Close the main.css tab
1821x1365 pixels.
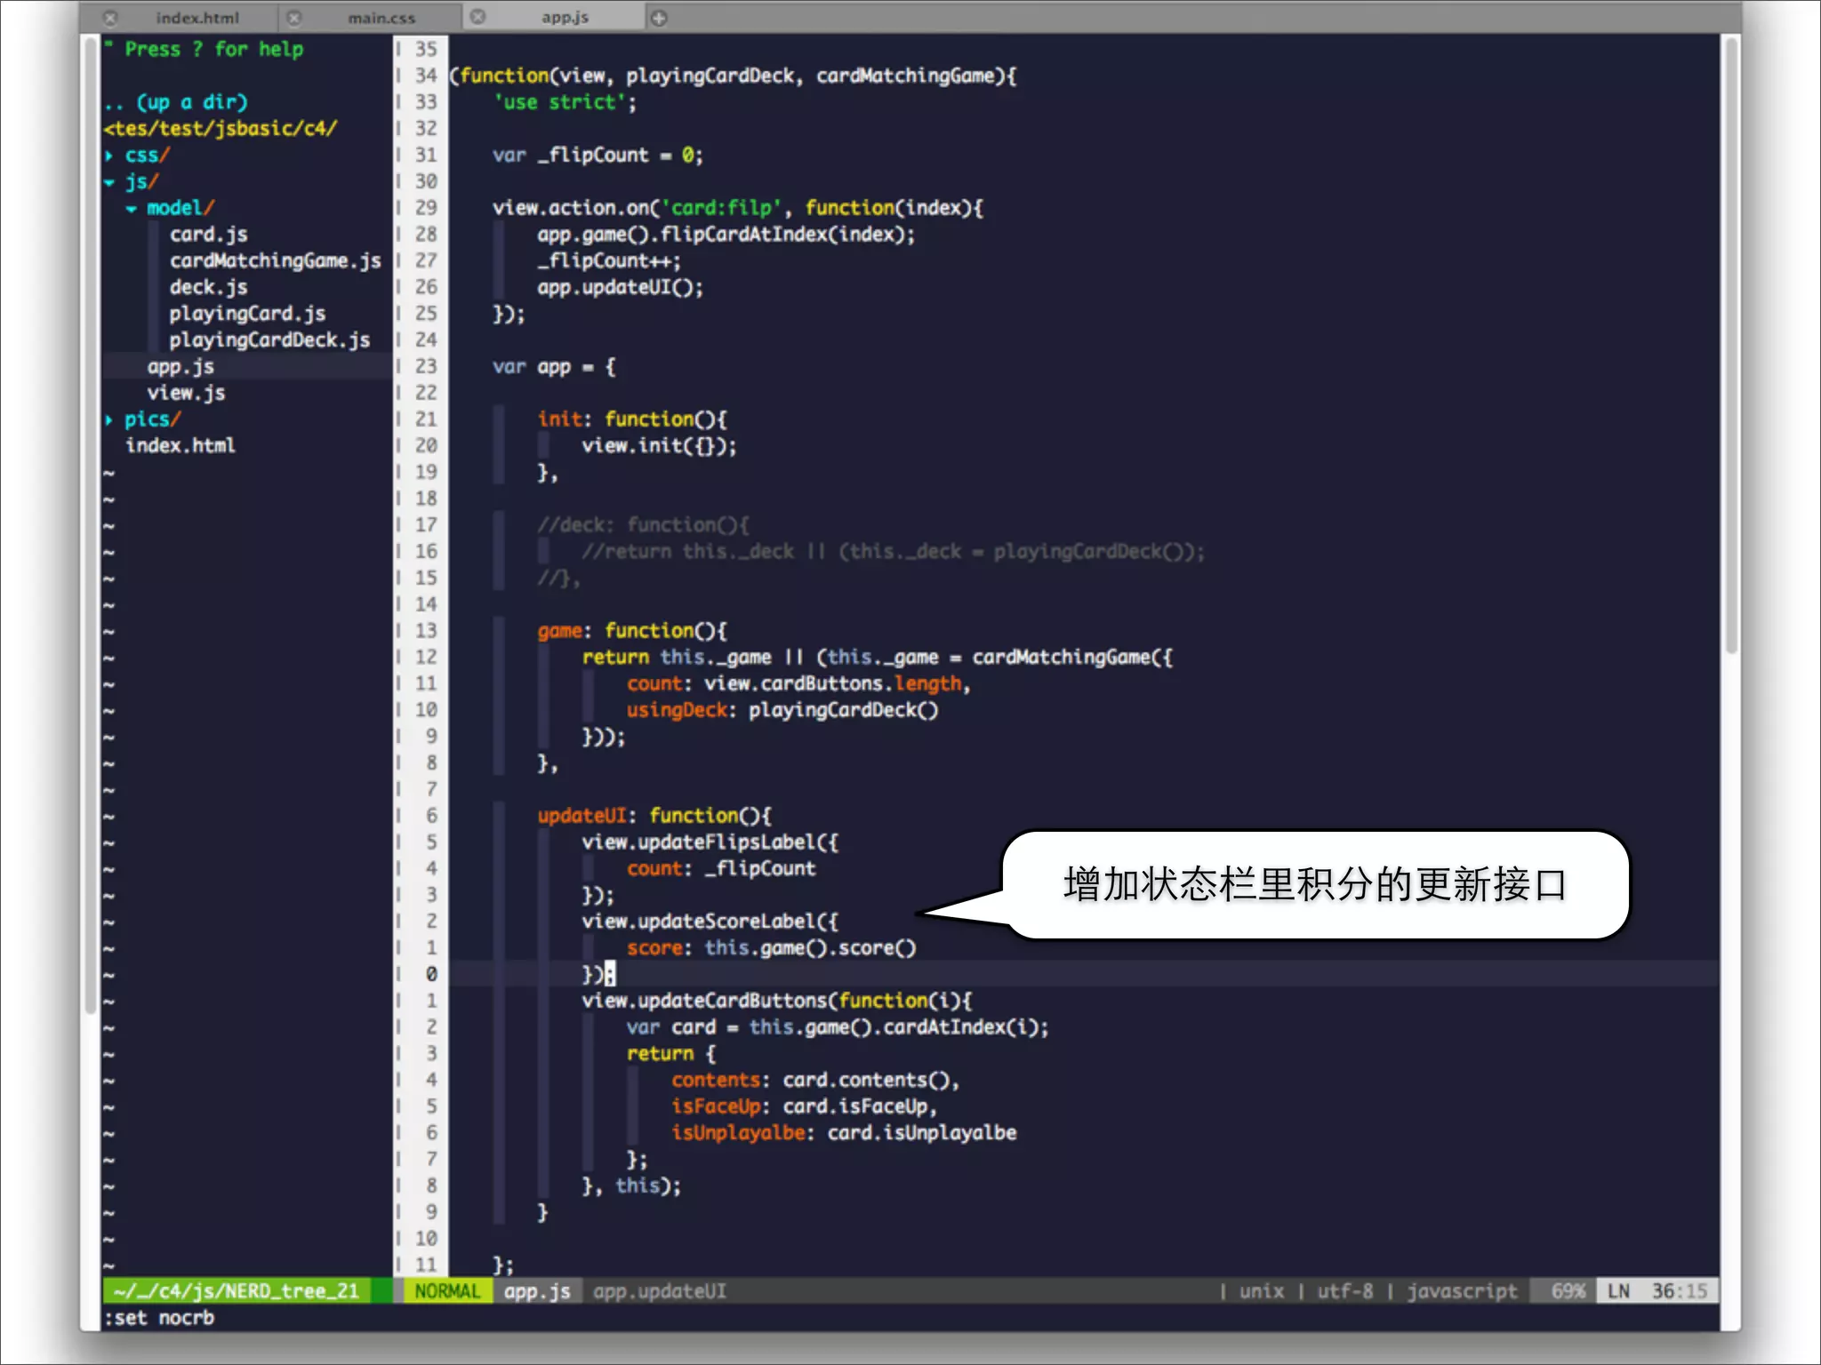click(x=294, y=18)
